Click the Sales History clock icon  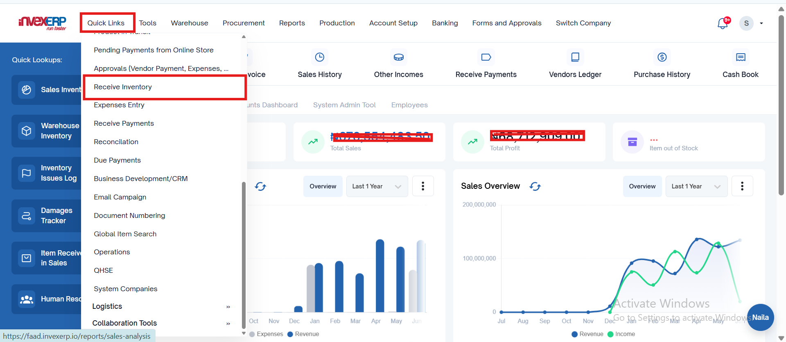point(320,57)
